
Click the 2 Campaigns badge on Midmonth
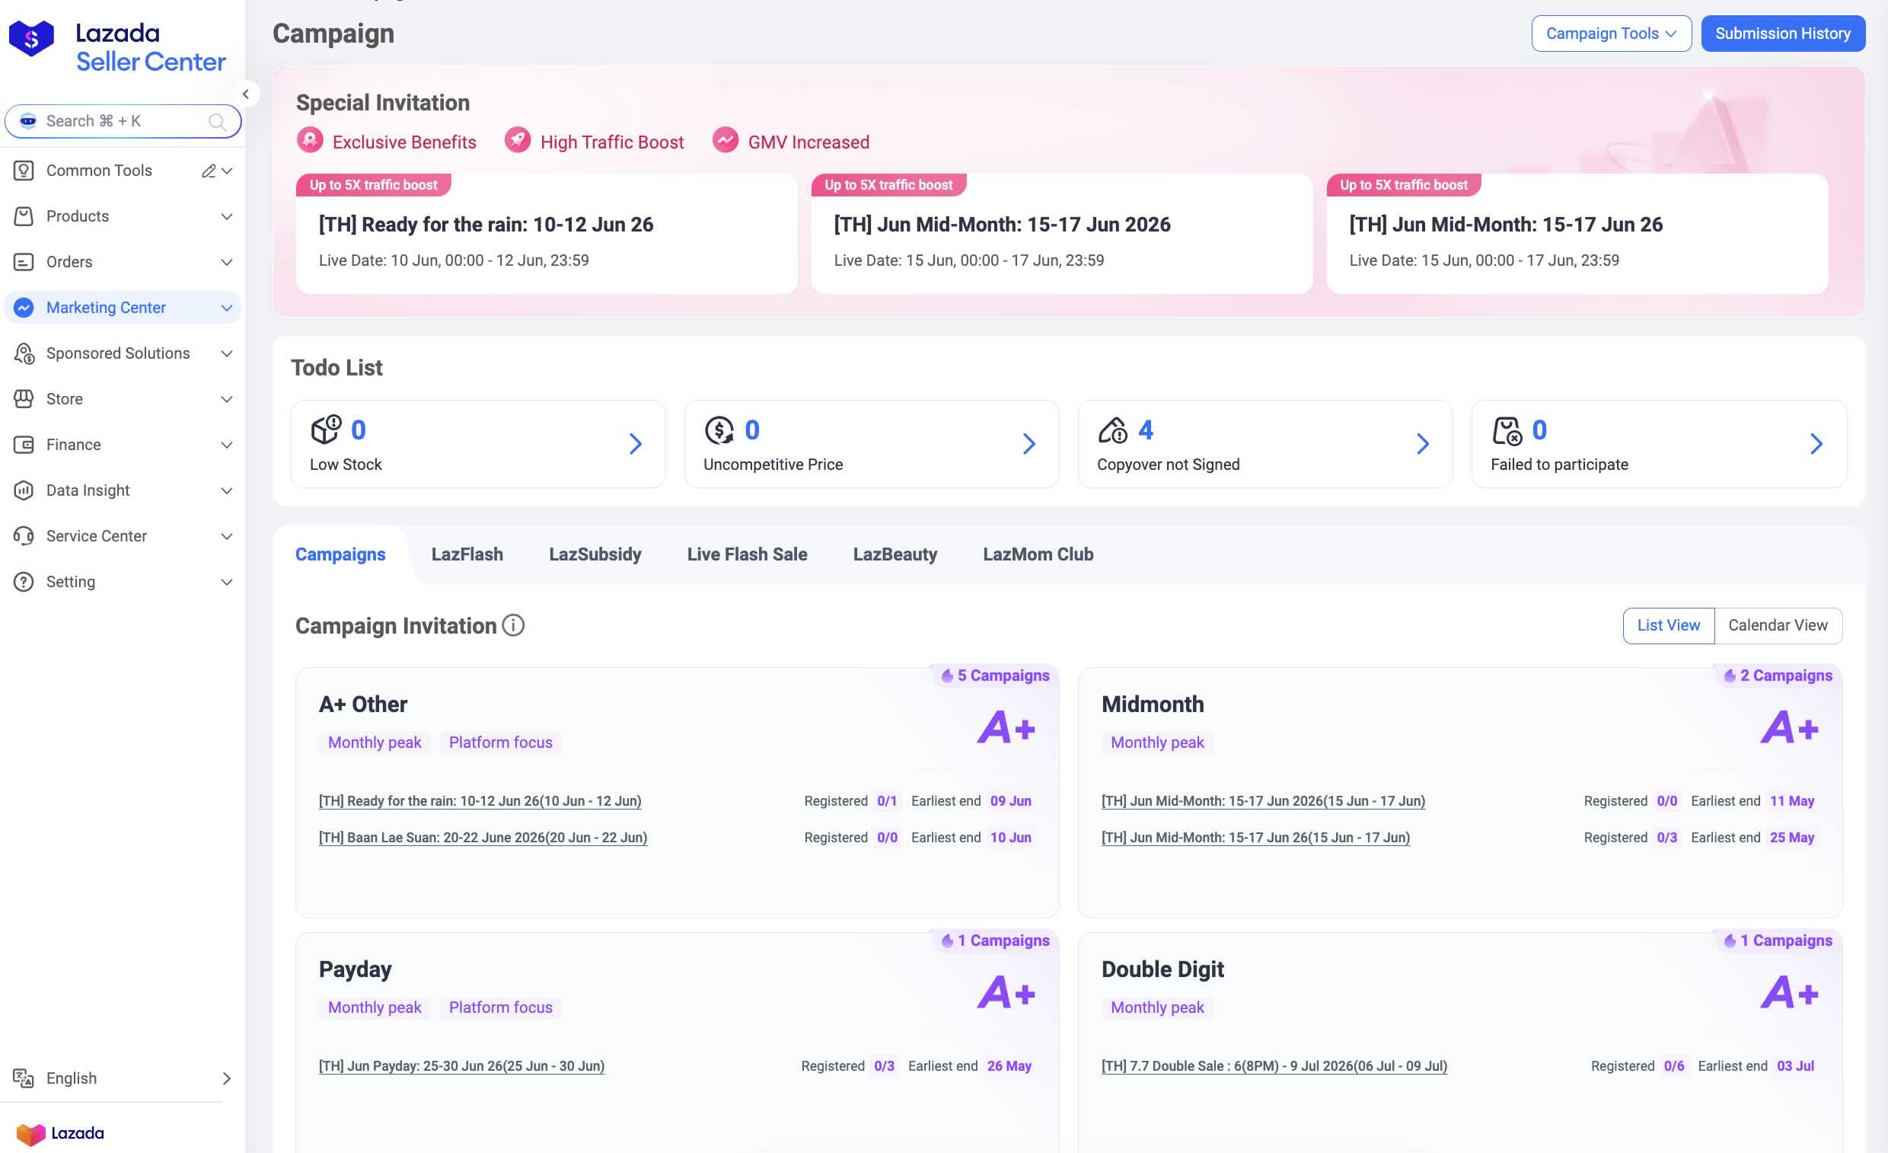coord(1778,676)
